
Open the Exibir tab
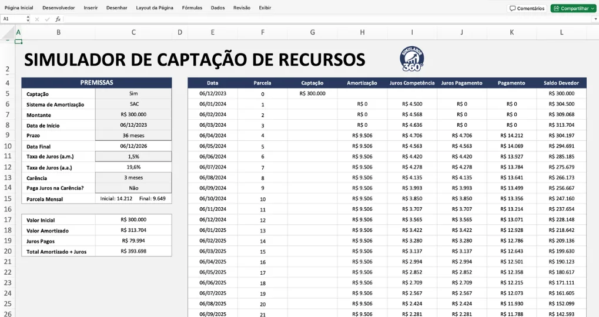(265, 8)
